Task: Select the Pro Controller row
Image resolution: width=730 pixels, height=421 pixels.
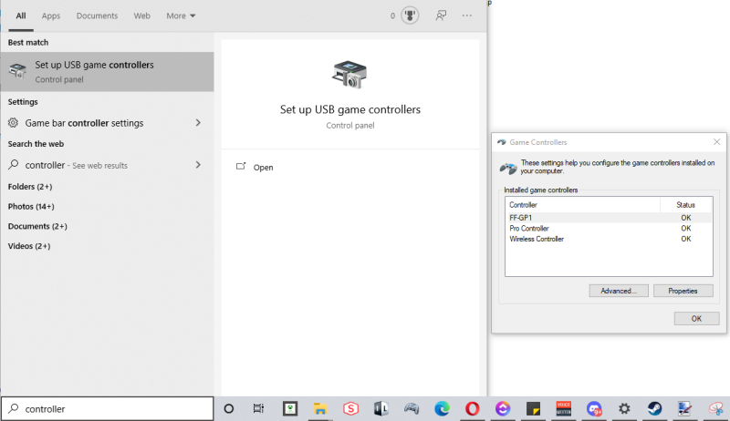Action: [609, 228]
